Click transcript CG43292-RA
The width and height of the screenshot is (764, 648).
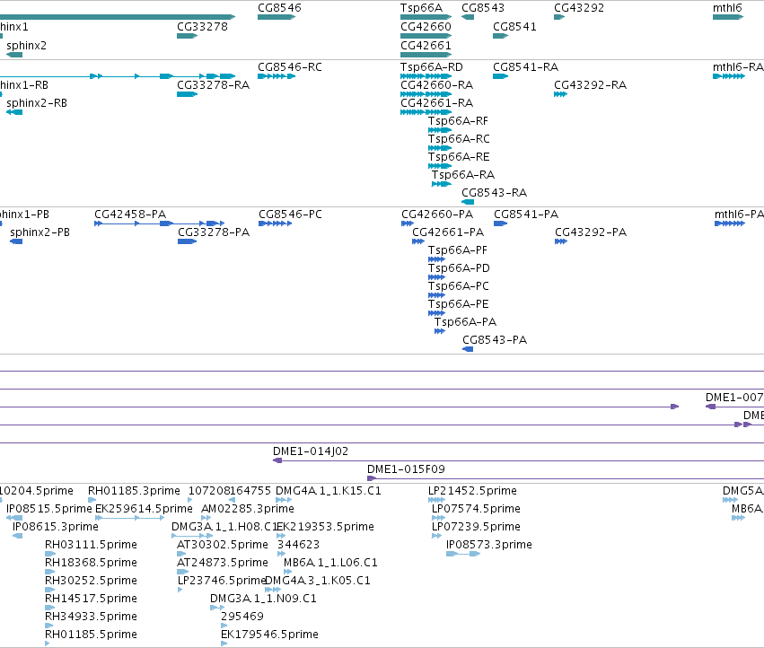pyautogui.click(x=560, y=94)
